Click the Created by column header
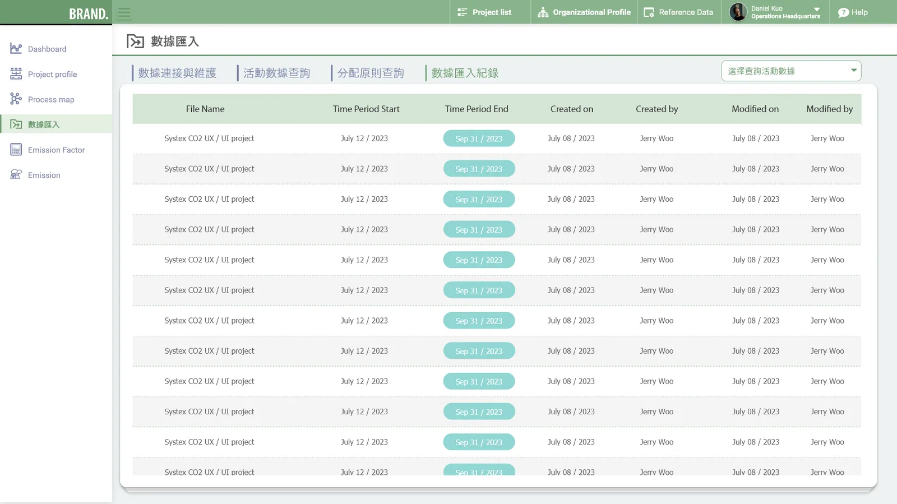The image size is (897, 504). [x=657, y=109]
